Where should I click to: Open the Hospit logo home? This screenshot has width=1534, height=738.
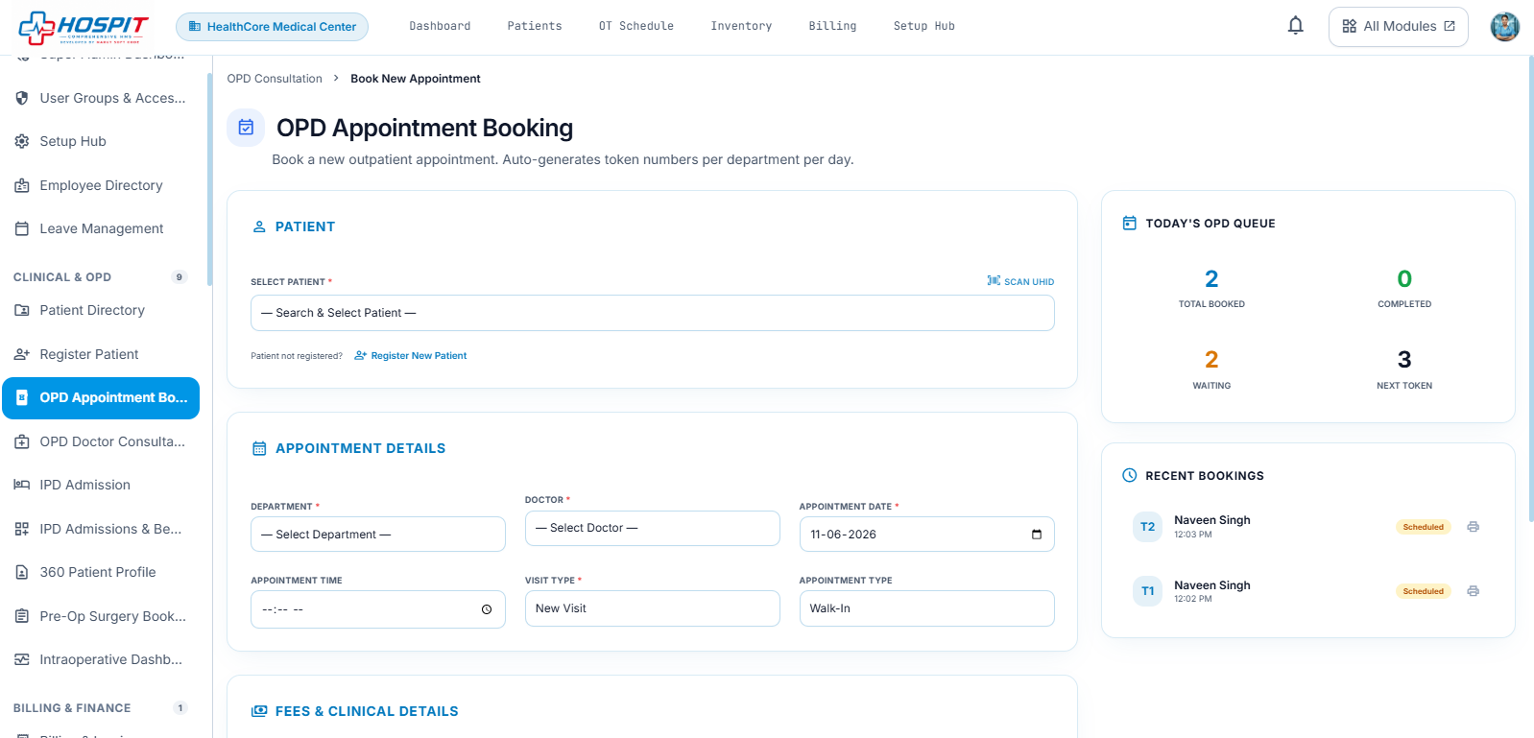tap(84, 27)
